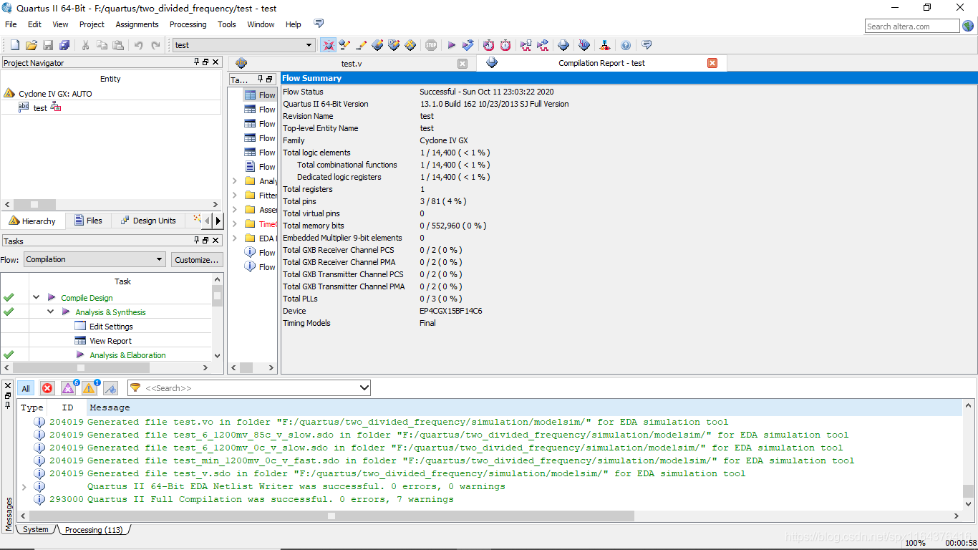This screenshot has width=978, height=550.
Task: Click the Save All toolbar icon
Action: (64, 45)
